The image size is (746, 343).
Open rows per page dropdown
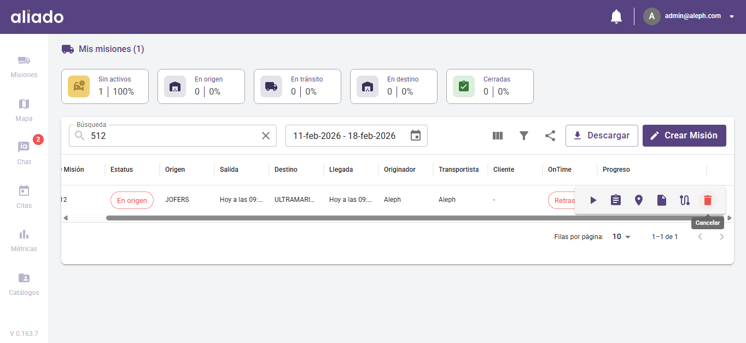click(x=621, y=237)
